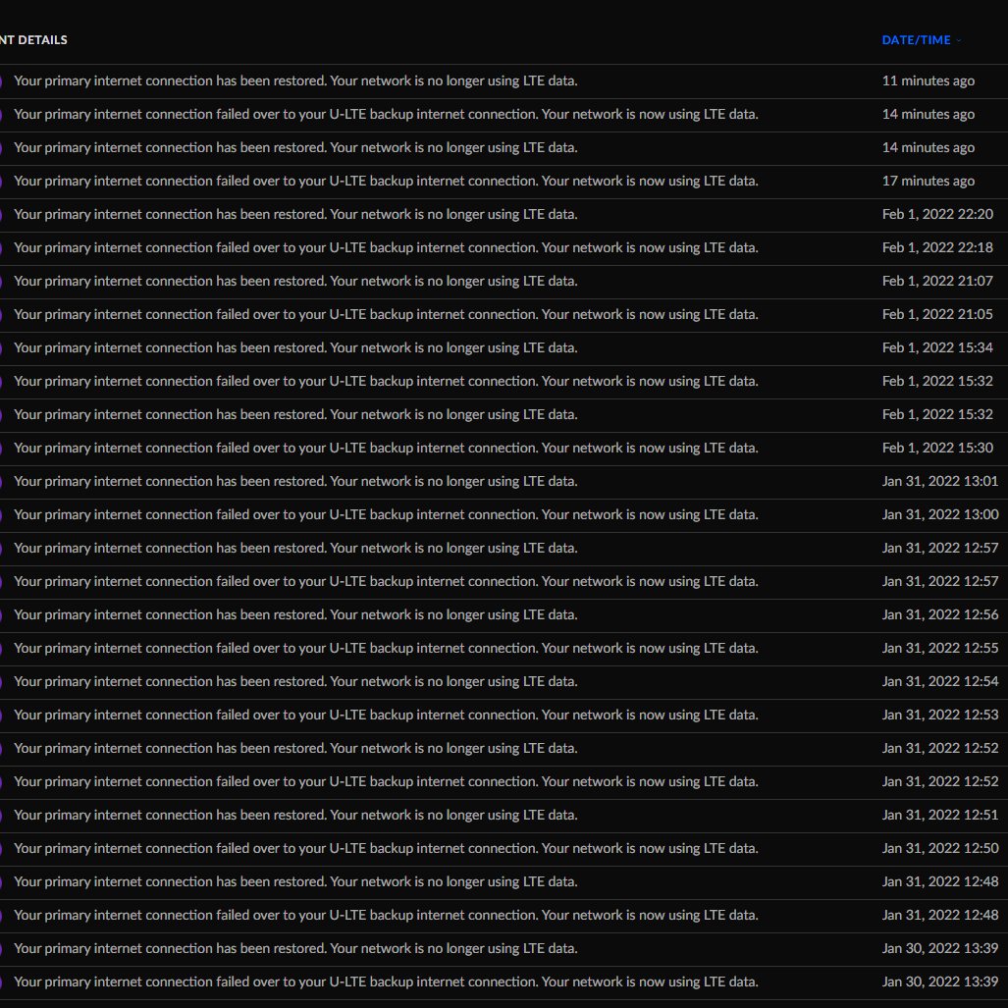The image size is (1008, 1008).
Task: View the failed over message dated Jan 31, 2022 13:00
Action: pyautogui.click(x=386, y=515)
